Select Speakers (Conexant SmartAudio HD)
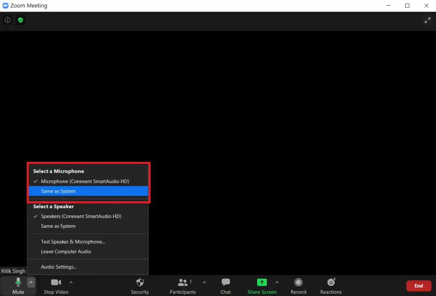Screen dimensions: 436x296 tap(81, 216)
